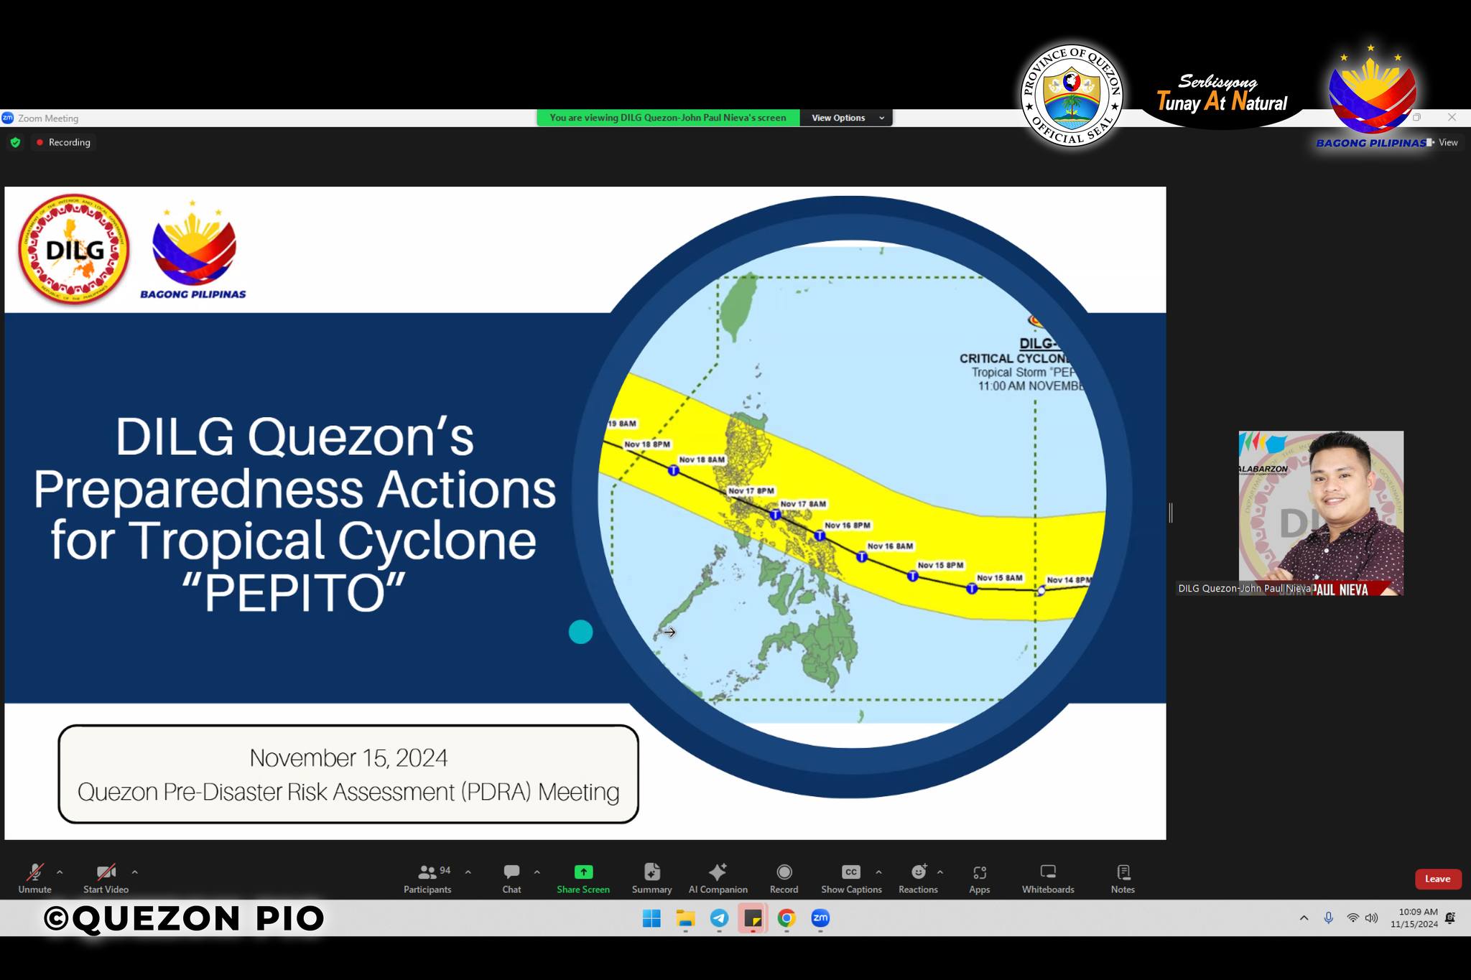1471x980 pixels.
Task: Click the green Share Screen button
Action: click(x=583, y=878)
